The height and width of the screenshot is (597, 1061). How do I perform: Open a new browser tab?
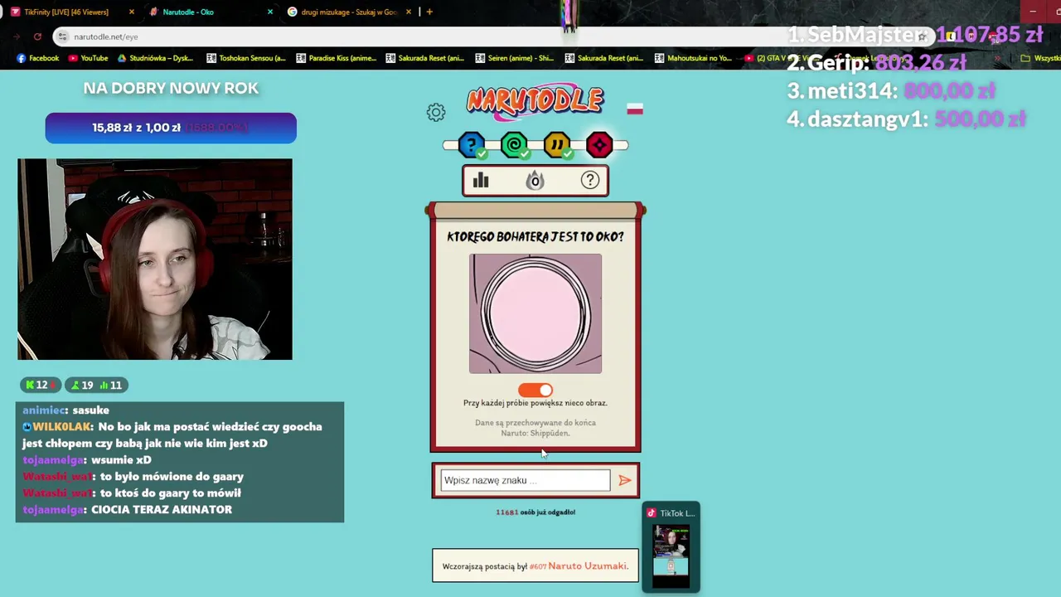429,12
